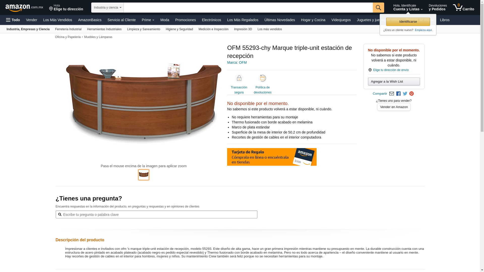Expand the Prime menu dropdown
The height and width of the screenshot is (272, 484).
click(148, 20)
